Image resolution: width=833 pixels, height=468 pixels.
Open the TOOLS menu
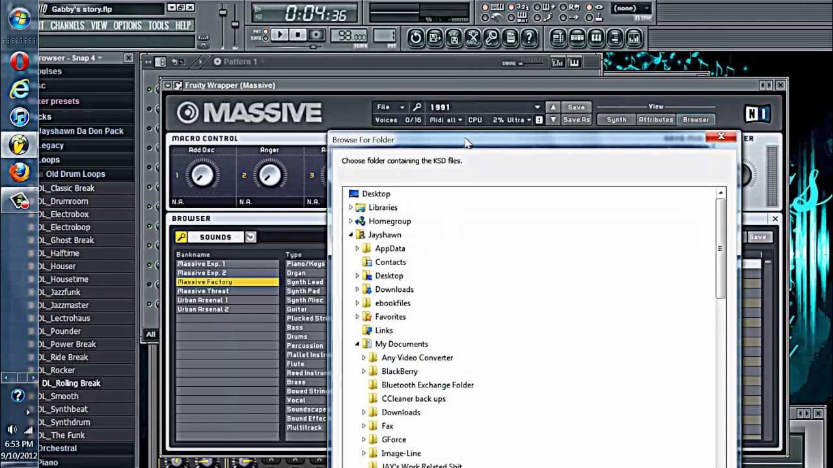[x=158, y=25]
